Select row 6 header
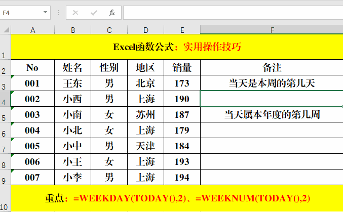 (5, 130)
